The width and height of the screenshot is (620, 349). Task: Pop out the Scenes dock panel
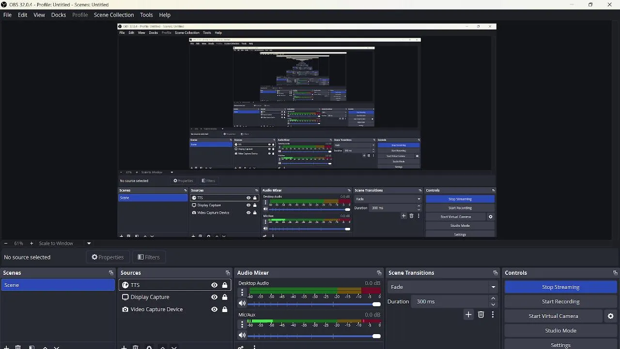tap(111, 273)
